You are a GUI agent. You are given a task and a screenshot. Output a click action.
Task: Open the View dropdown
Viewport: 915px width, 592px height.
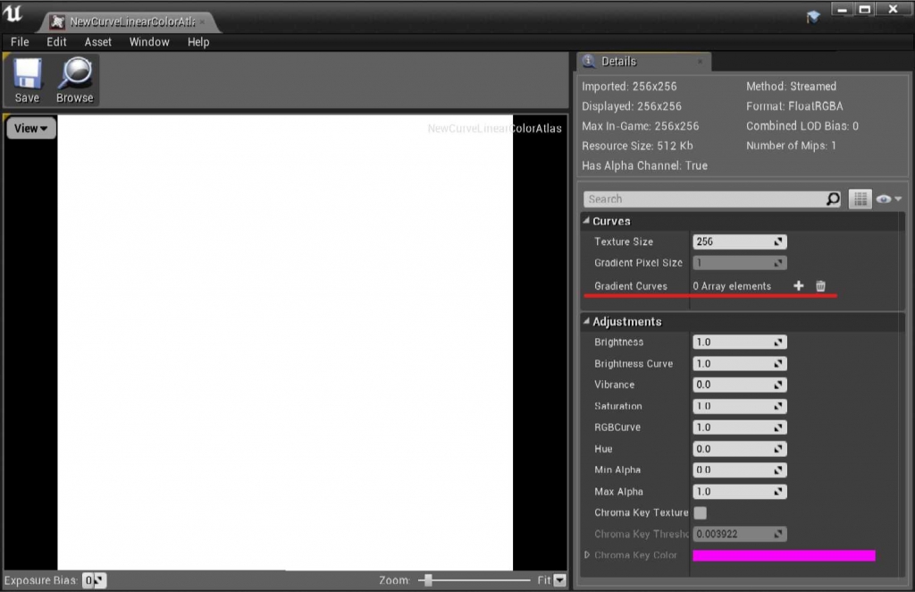click(31, 129)
